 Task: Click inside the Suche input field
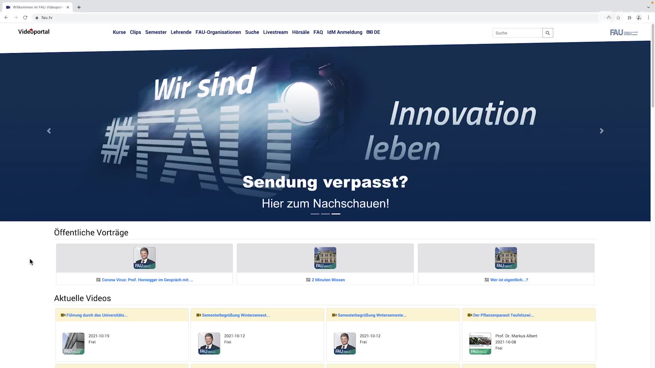coord(517,33)
